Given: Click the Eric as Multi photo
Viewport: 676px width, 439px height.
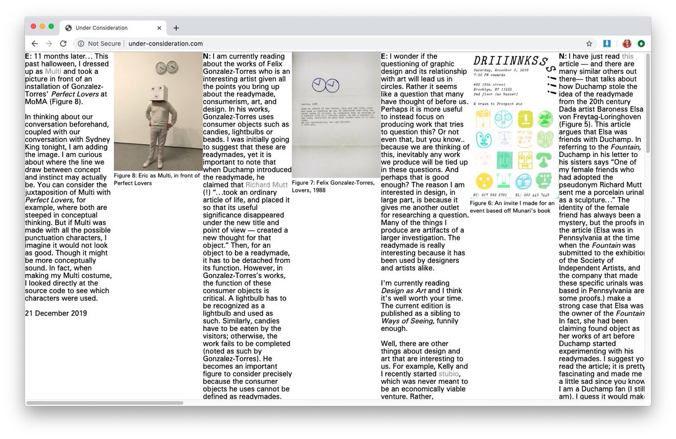Looking at the screenshot, I should point(158,111).
